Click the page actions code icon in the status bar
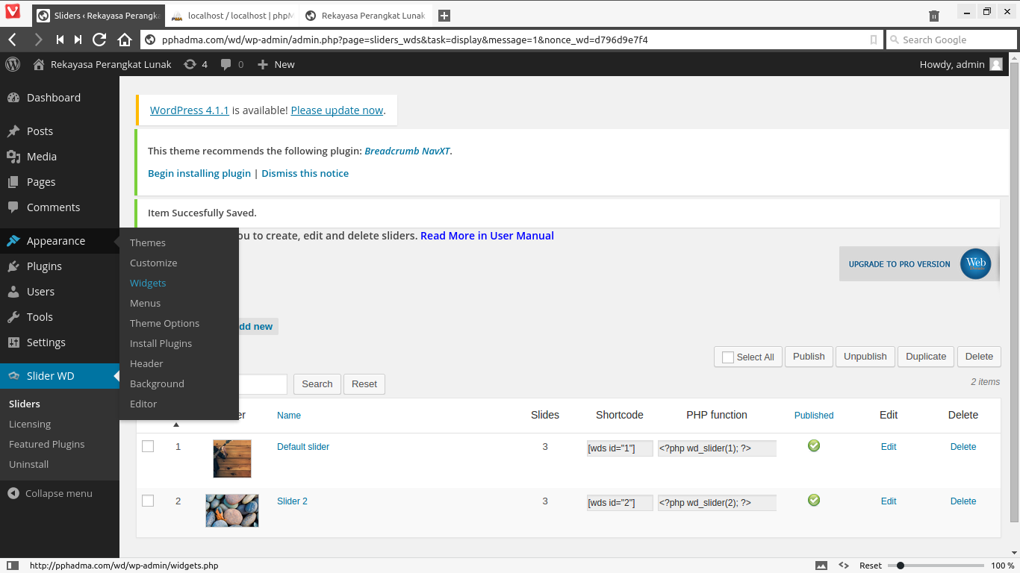 844,566
